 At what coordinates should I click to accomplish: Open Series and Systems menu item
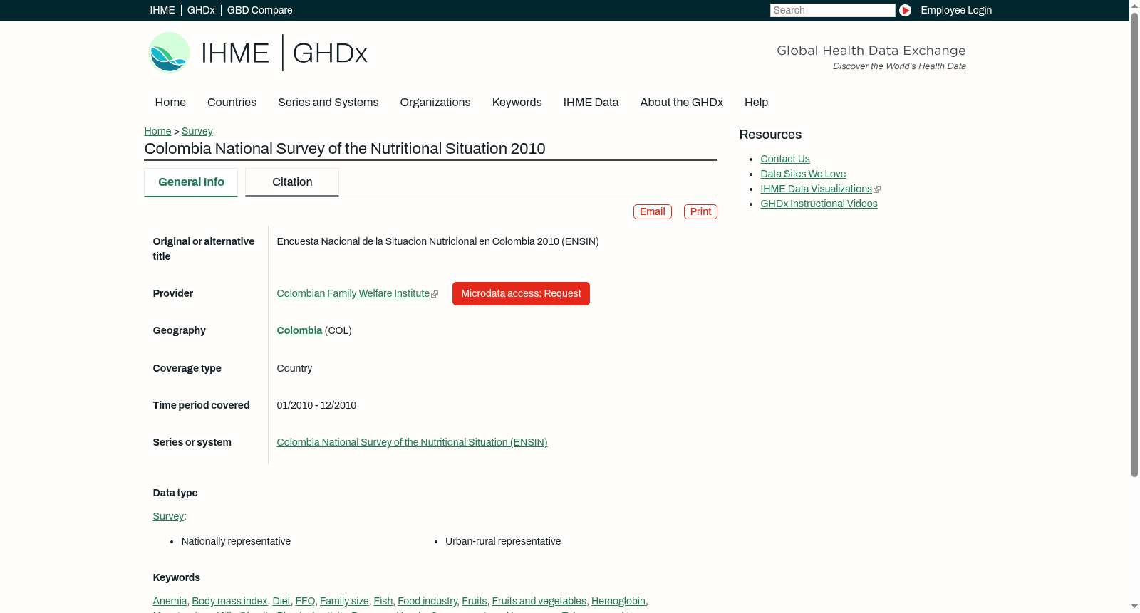(328, 103)
